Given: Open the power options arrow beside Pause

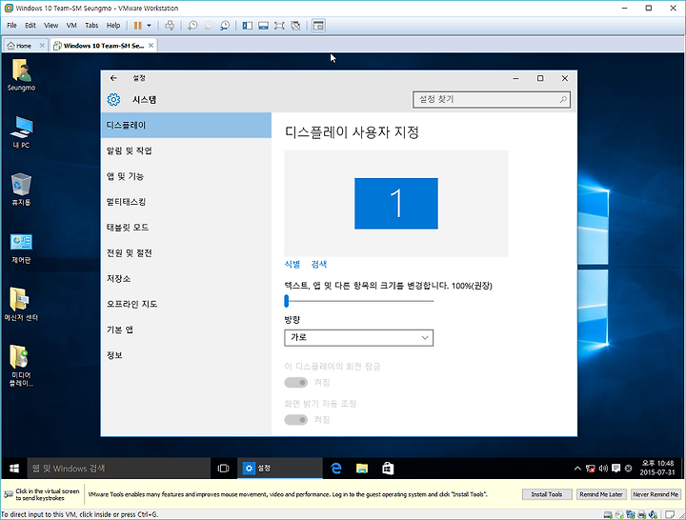Looking at the screenshot, I should (x=150, y=26).
